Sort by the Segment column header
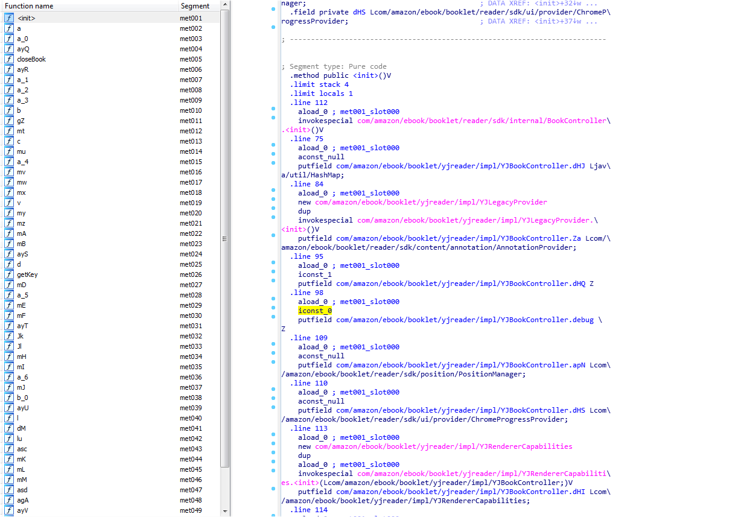 [x=199, y=6]
